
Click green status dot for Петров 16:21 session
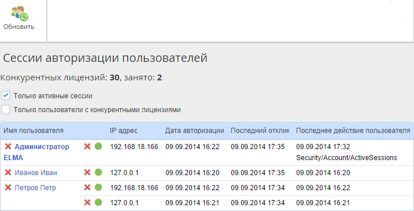coord(98,202)
